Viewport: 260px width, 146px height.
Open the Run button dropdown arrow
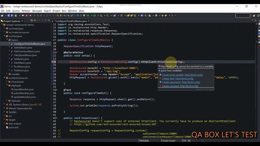(x=98, y=15)
